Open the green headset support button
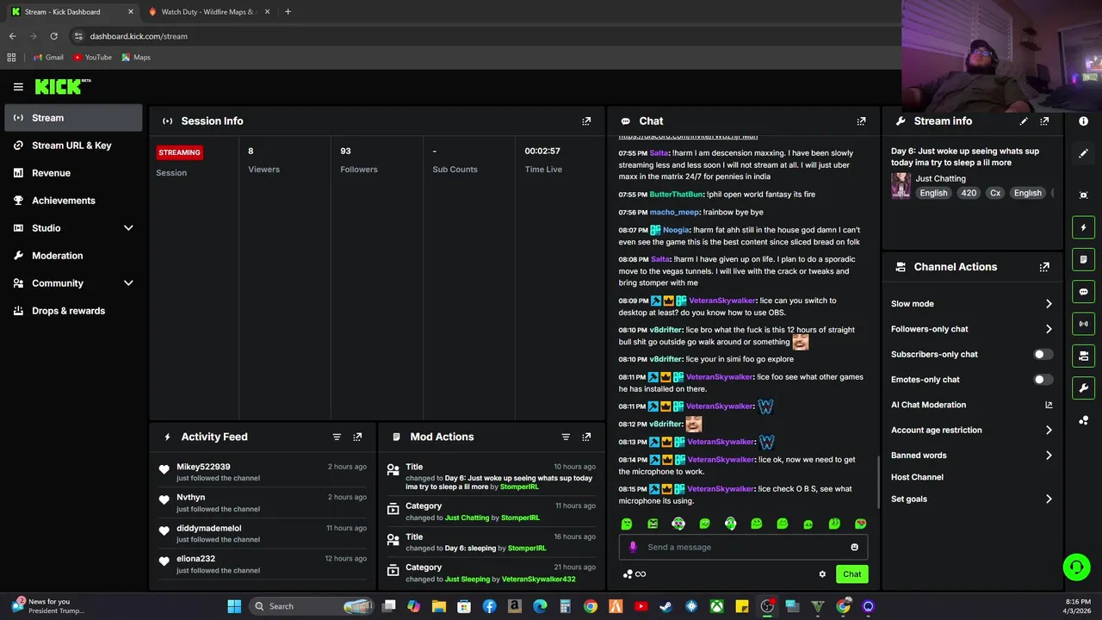This screenshot has height=620, width=1102. (x=1076, y=567)
